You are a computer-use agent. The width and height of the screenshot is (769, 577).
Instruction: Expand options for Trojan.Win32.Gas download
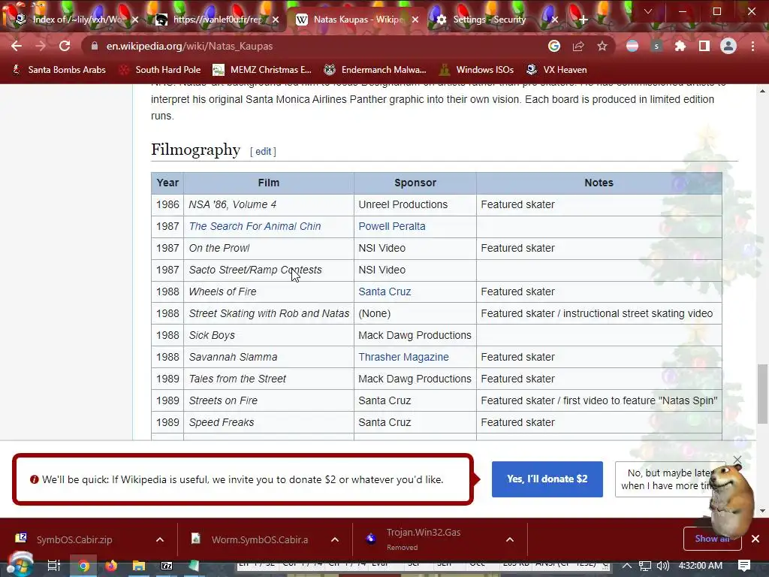(x=510, y=539)
